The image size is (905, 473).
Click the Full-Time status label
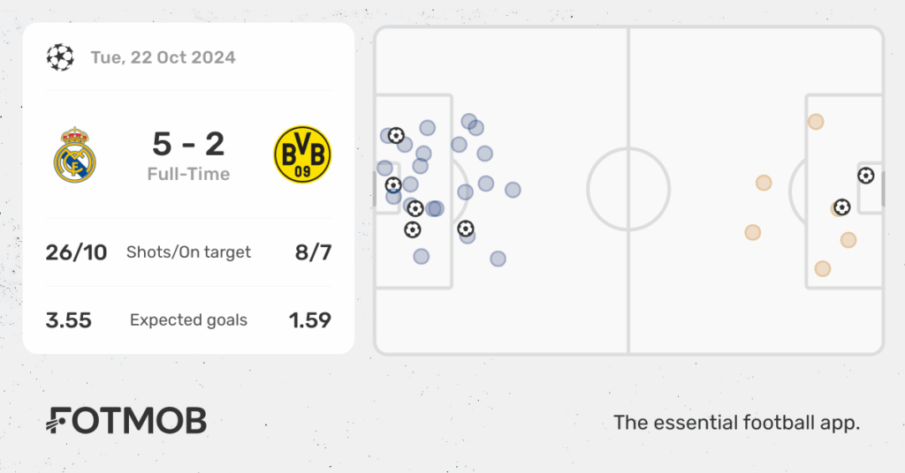pos(188,174)
